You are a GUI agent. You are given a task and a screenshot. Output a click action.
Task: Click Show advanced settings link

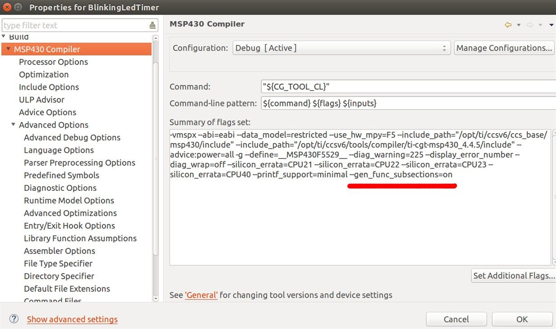coord(72,320)
